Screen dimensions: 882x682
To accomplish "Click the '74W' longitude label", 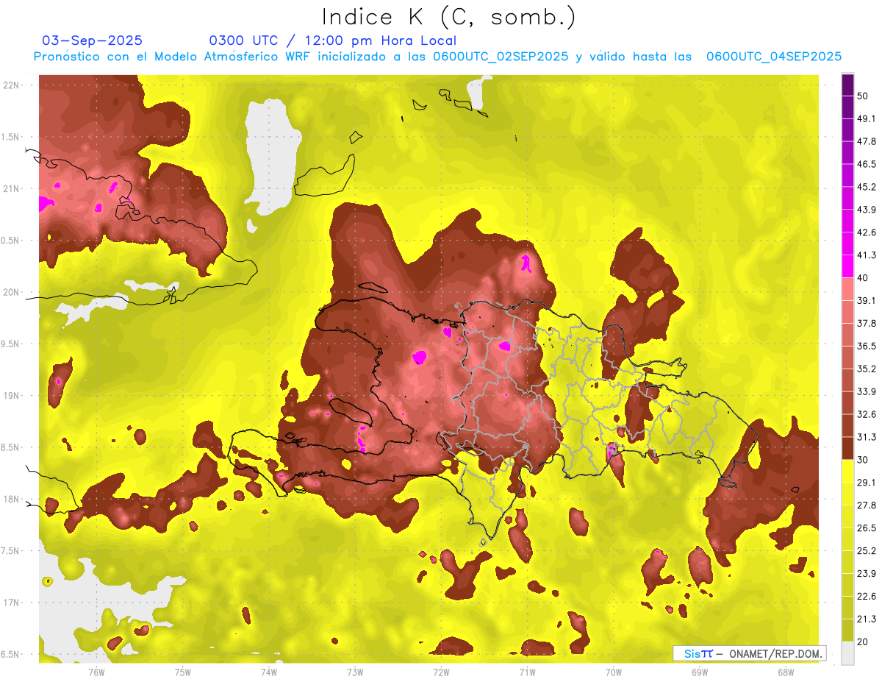I will click(x=269, y=672).
